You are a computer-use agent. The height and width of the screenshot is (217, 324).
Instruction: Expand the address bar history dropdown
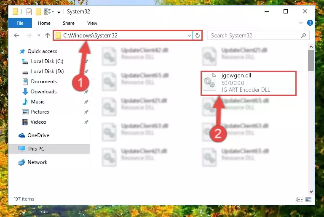point(189,35)
